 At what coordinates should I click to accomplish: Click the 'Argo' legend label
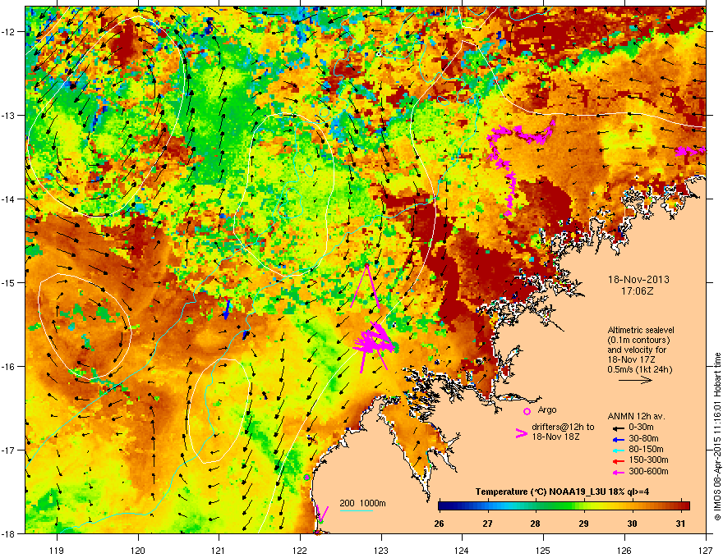tap(547, 409)
